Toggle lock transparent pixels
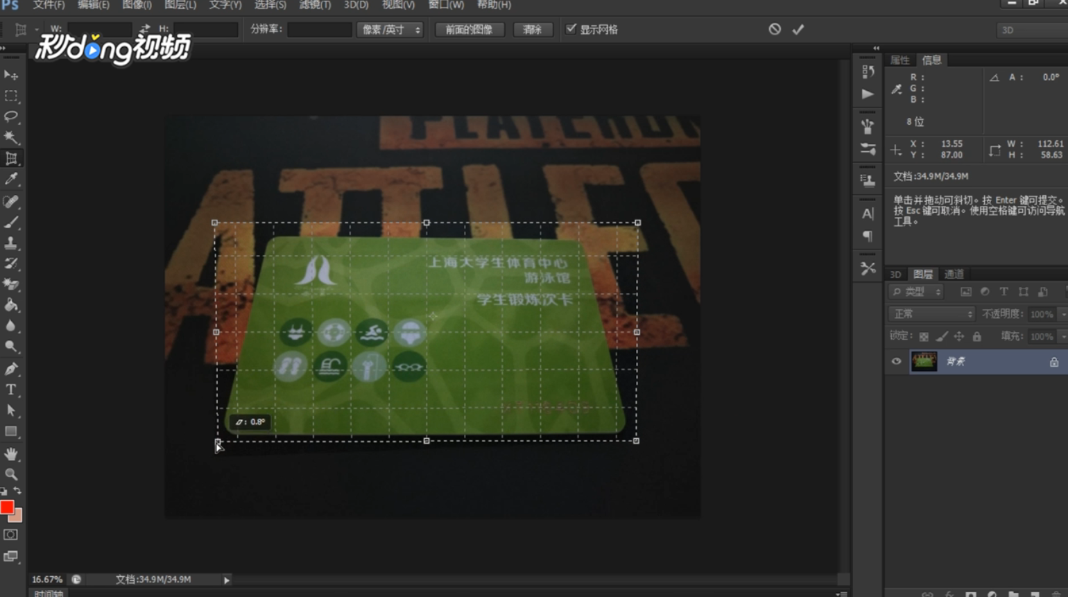The height and width of the screenshot is (597, 1068). [924, 336]
